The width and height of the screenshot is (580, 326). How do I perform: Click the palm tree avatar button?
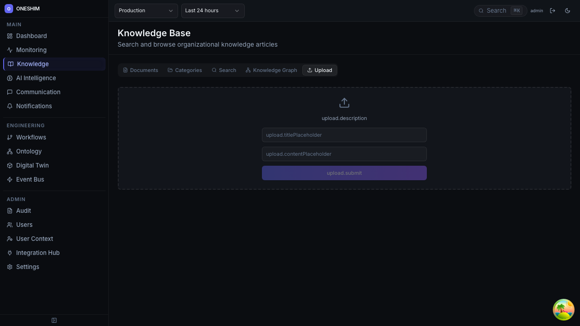(x=563, y=310)
